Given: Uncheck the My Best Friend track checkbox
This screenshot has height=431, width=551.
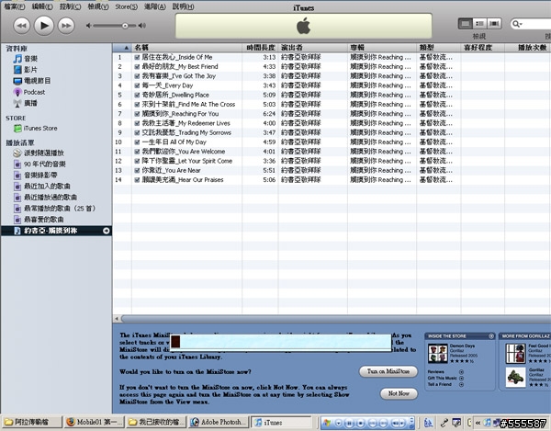Looking at the screenshot, I should (x=137, y=66).
